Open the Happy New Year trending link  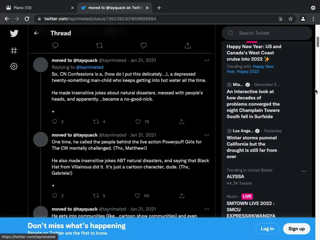tap(250, 69)
